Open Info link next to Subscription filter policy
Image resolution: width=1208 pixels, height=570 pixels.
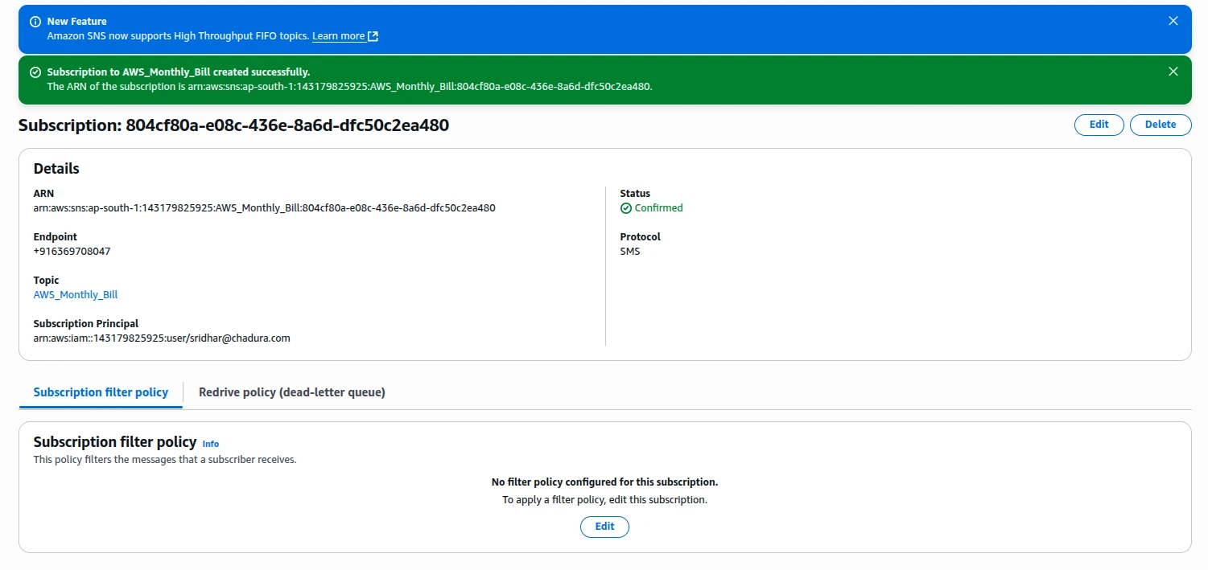click(211, 444)
